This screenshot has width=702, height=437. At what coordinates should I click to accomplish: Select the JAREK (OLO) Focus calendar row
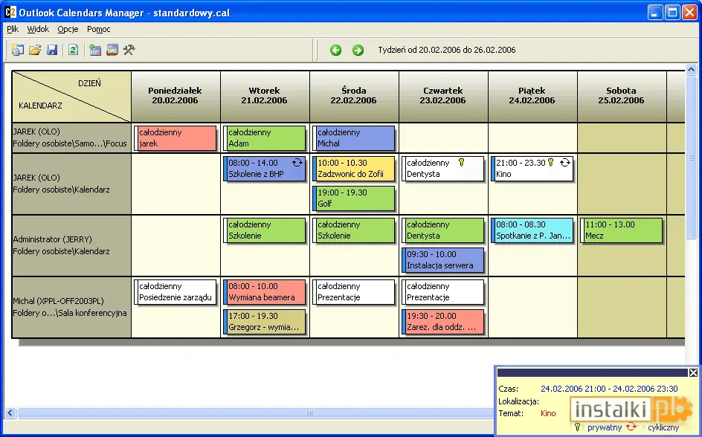tap(71, 137)
